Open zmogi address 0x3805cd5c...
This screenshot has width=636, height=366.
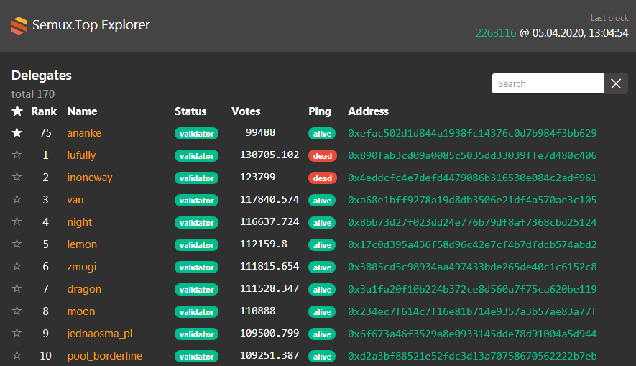(472, 267)
